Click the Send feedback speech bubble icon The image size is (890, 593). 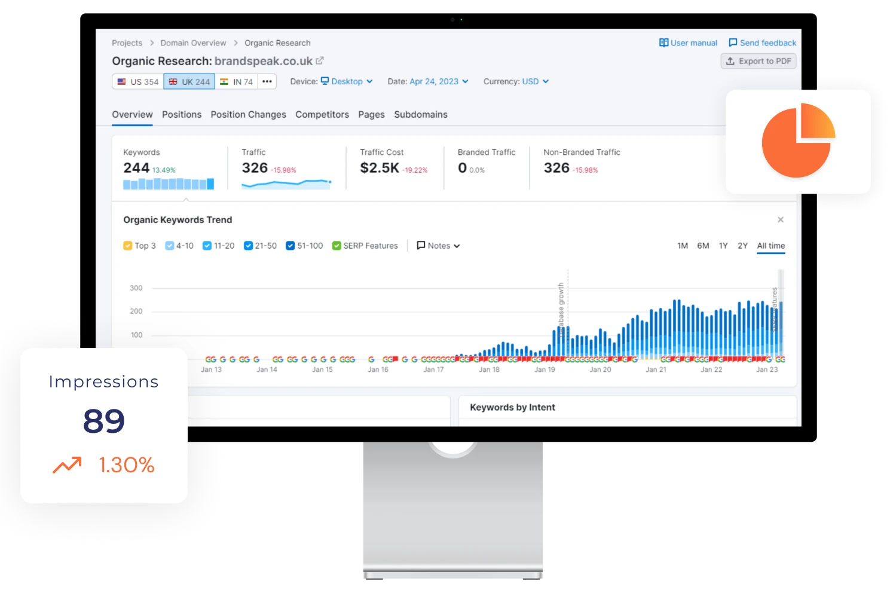pyautogui.click(x=733, y=43)
